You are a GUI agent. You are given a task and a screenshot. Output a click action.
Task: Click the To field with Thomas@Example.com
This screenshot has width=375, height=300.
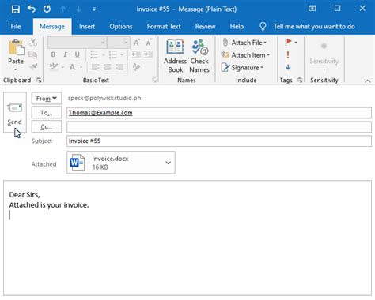click(219, 113)
